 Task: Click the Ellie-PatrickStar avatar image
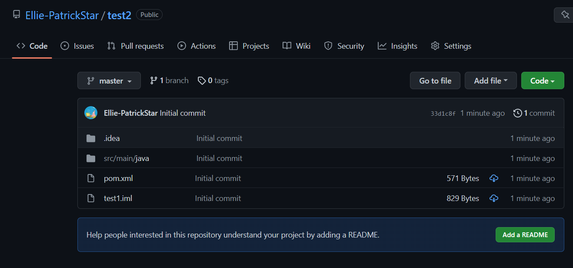pos(91,113)
